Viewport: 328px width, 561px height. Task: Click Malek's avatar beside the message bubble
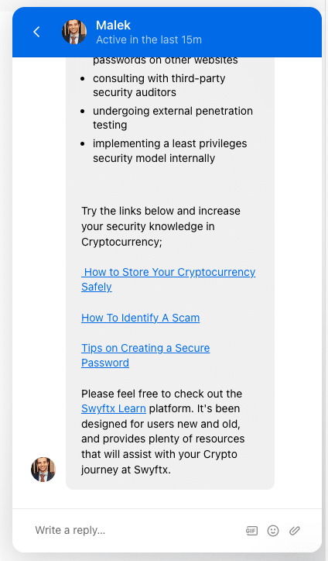pos(43,470)
